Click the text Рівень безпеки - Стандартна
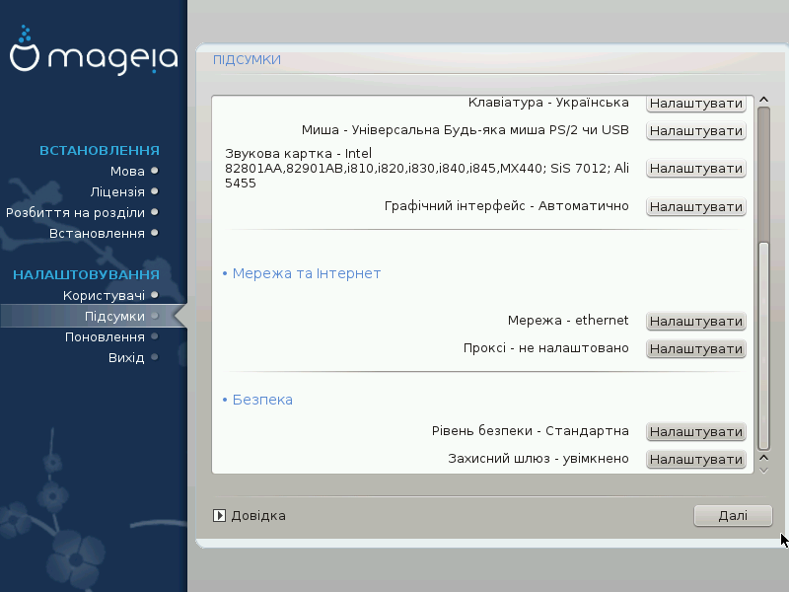 (x=531, y=431)
